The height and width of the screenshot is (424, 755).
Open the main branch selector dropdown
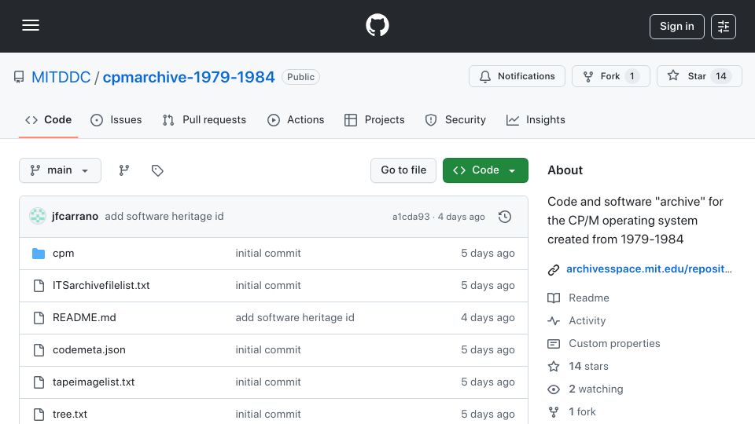61,170
